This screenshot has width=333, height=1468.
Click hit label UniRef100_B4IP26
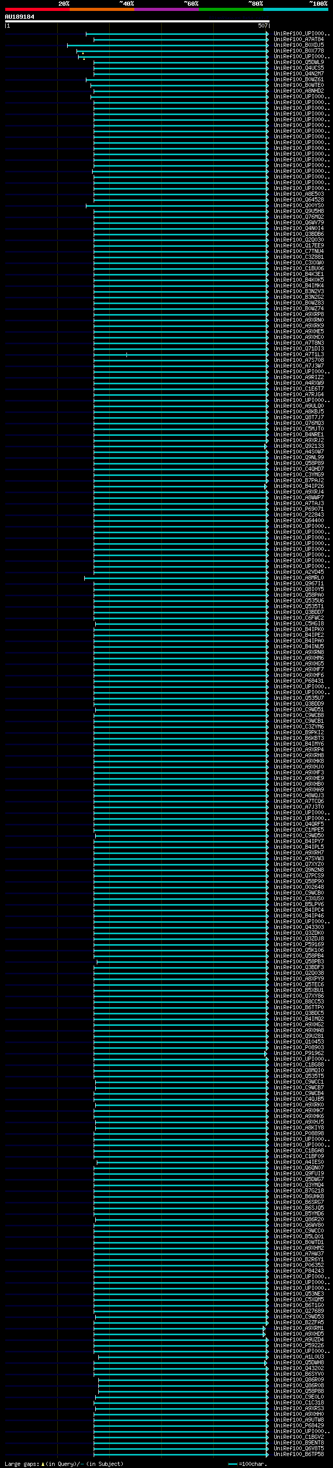[298, 486]
